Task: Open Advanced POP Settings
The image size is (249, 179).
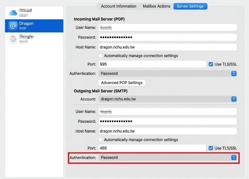Action: pos(122,83)
